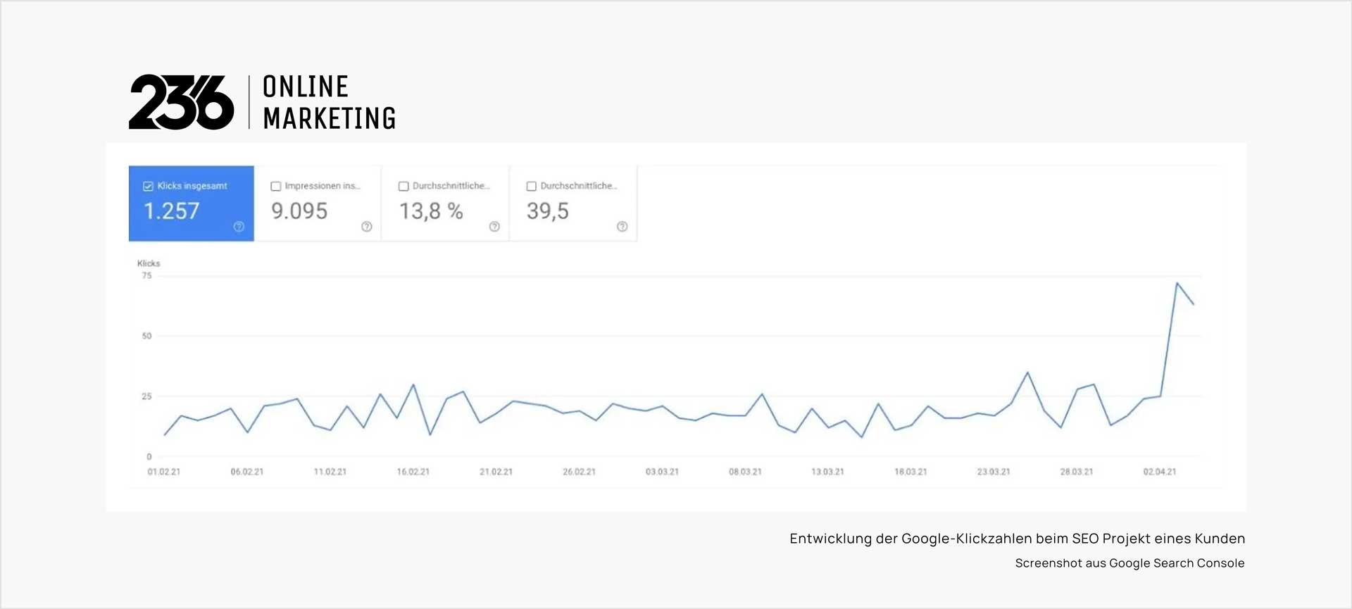The image size is (1352, 609).
Task: Expand the truncated Impressionen ins label
Action: 323,186
